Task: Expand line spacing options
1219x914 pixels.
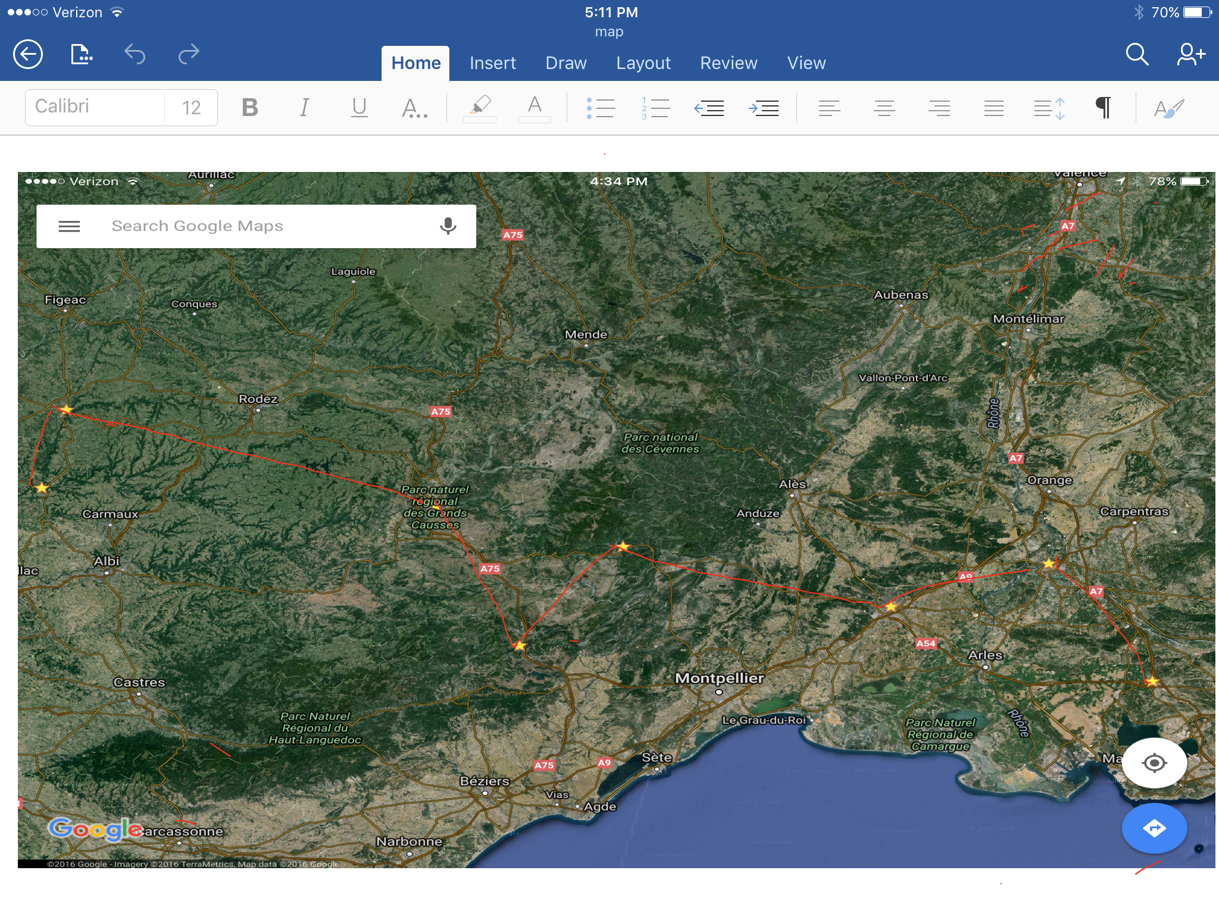Action: tap(1049, 108)
